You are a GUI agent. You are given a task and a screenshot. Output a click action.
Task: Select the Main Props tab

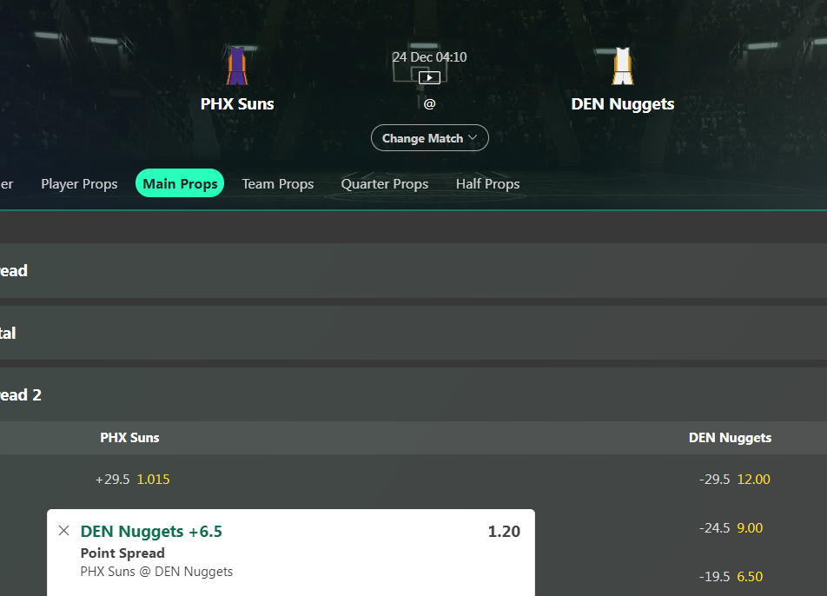click(180, 183)
